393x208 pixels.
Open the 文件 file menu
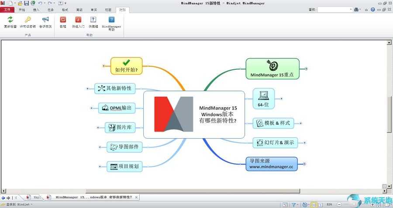tap(7, 10)
